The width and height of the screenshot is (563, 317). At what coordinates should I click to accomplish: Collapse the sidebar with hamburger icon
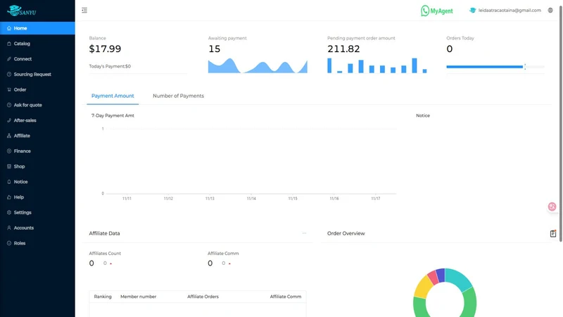coord(84,11)
